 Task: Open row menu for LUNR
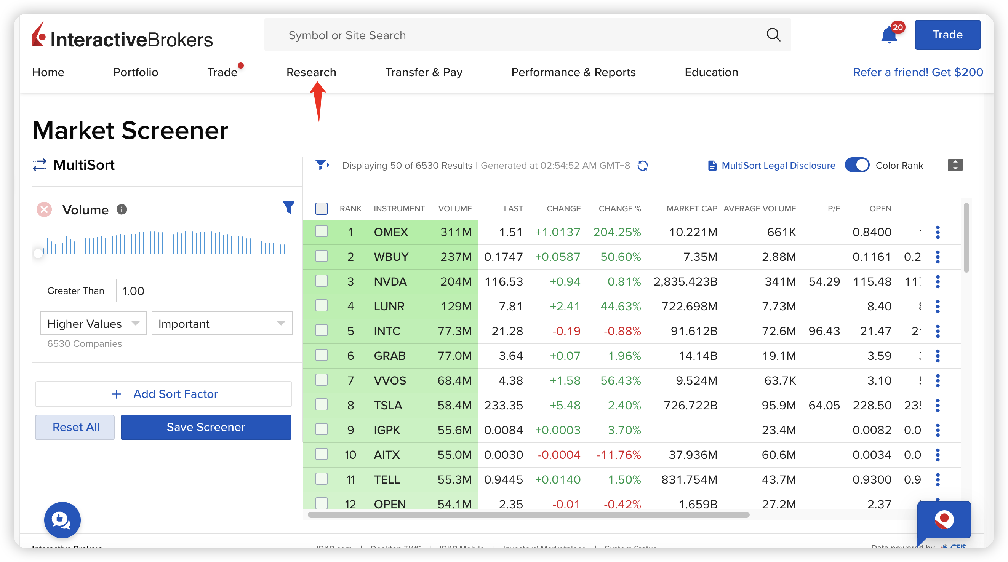tap(938, 306)
